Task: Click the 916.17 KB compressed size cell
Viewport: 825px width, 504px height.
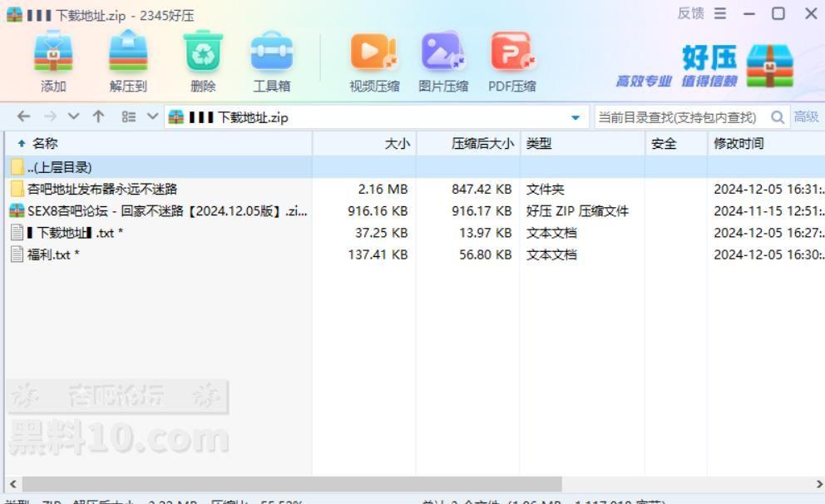Action: click(482, 211)
